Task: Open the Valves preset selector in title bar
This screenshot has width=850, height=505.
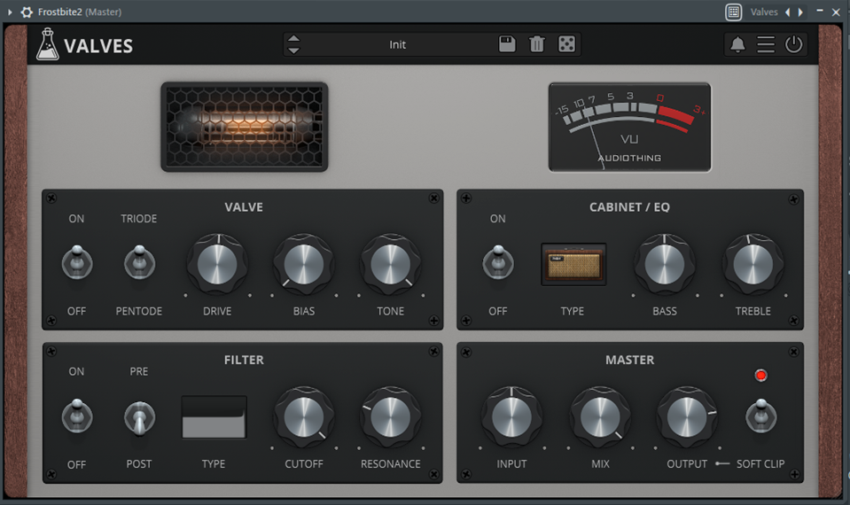Action: (764, 12)
